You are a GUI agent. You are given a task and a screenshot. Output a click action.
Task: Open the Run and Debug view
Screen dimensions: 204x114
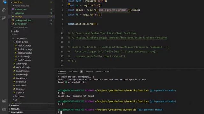(x=4, y=10)
